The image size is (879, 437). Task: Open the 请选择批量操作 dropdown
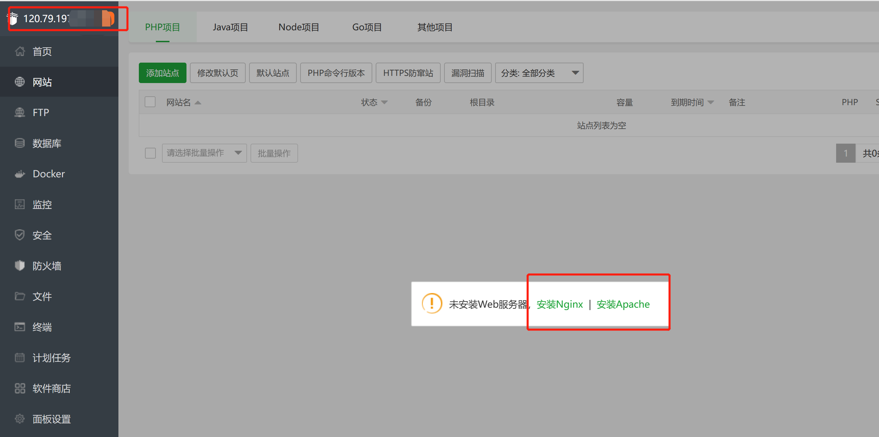204,153
